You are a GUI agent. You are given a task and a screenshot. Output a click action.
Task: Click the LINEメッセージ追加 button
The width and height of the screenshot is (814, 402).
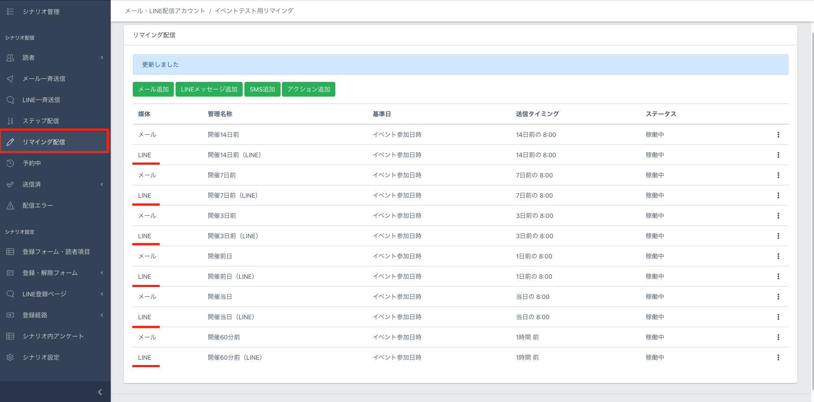point(209,89)
